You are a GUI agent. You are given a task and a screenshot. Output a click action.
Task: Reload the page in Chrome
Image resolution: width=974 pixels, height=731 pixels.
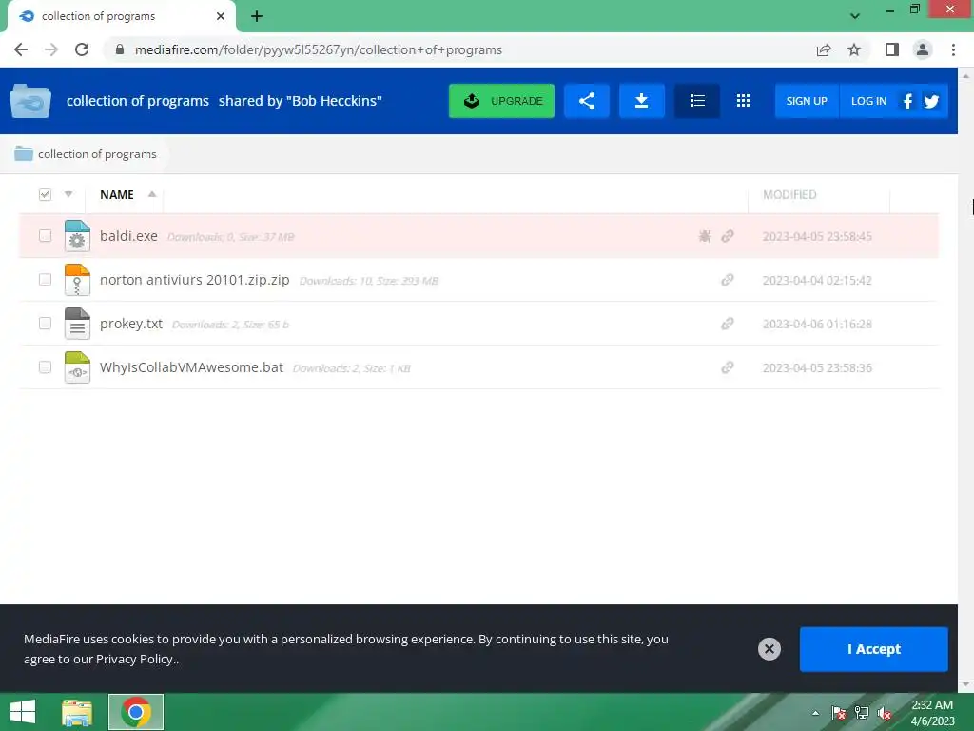point(82,49)
